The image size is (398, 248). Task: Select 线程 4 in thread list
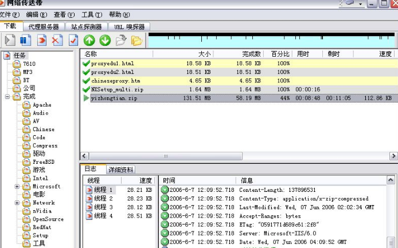103,216
